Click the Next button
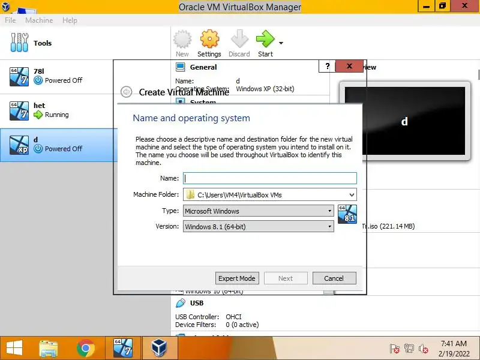The image size is (480, 360). [x=286, y=278]
